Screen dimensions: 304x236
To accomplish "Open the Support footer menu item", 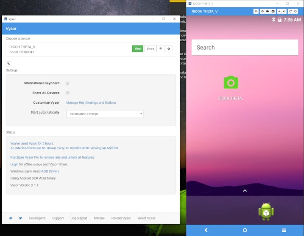I will click(58, 218).
